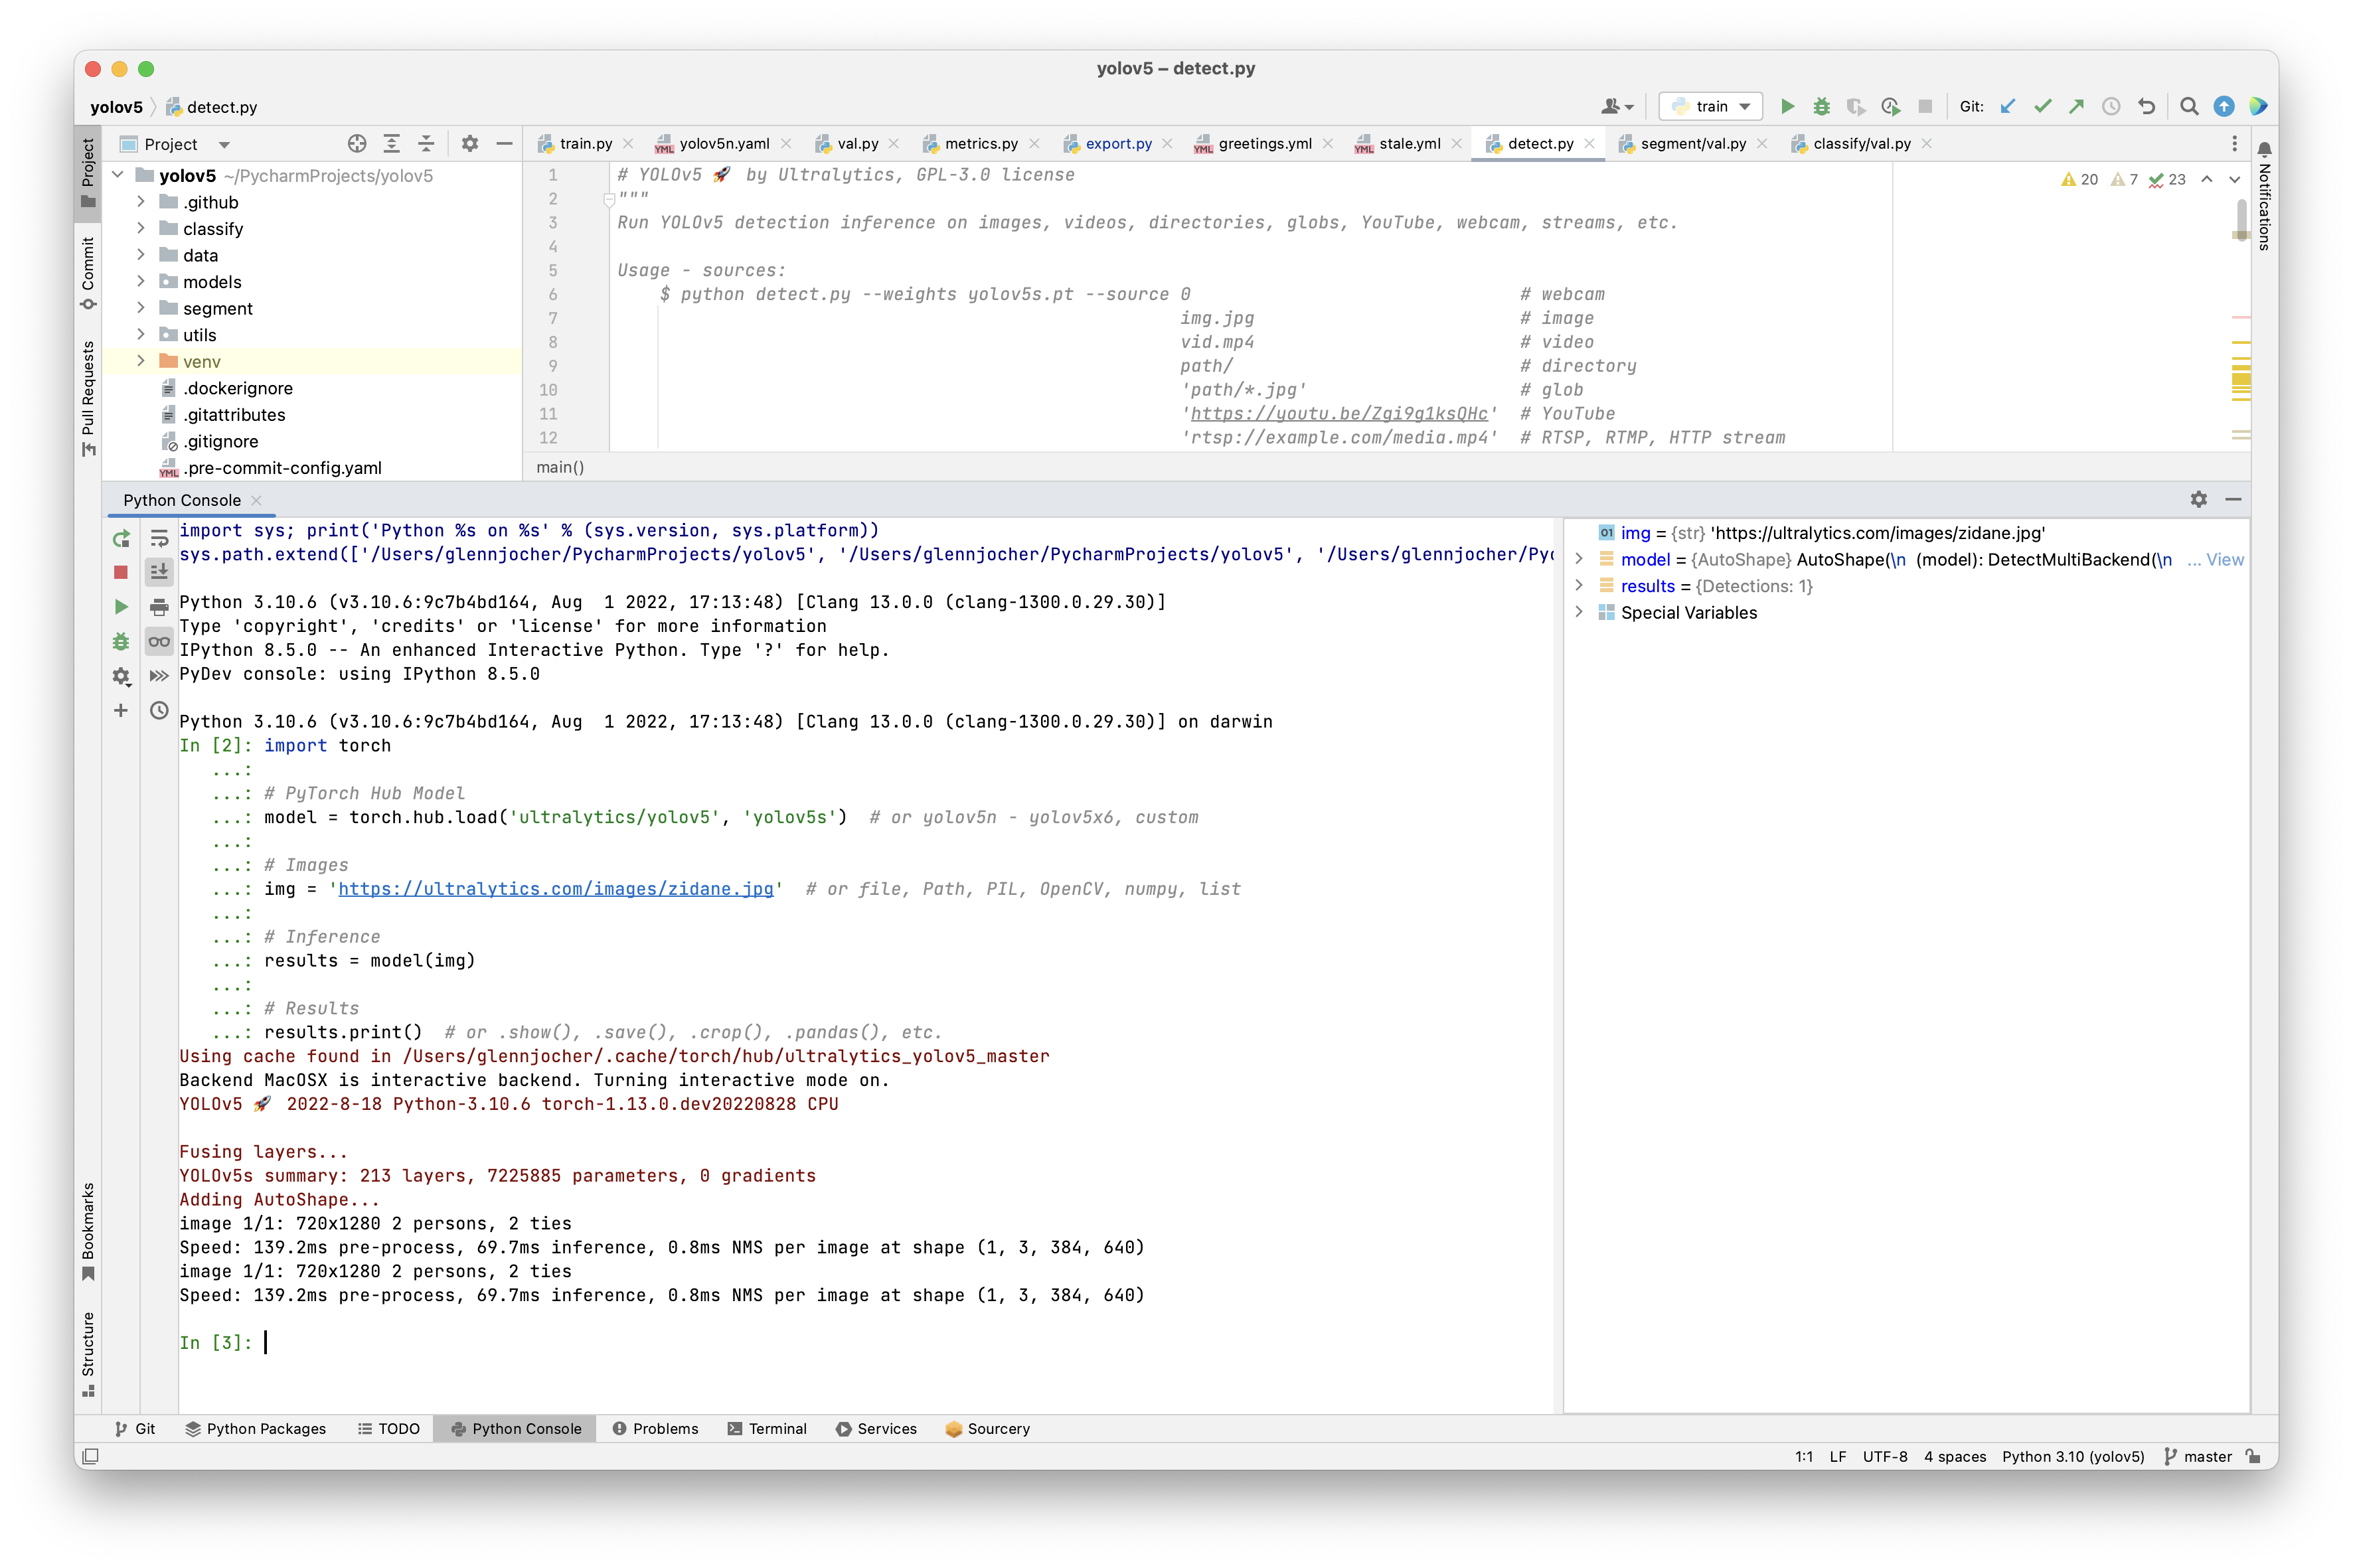Viewport: 2353px width, 1568px height.
Task: Open search everywhere with the magnifier icon
Action: click(x=2189, y=106)
